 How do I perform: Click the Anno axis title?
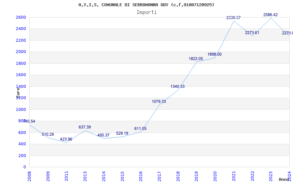[284, 179]
